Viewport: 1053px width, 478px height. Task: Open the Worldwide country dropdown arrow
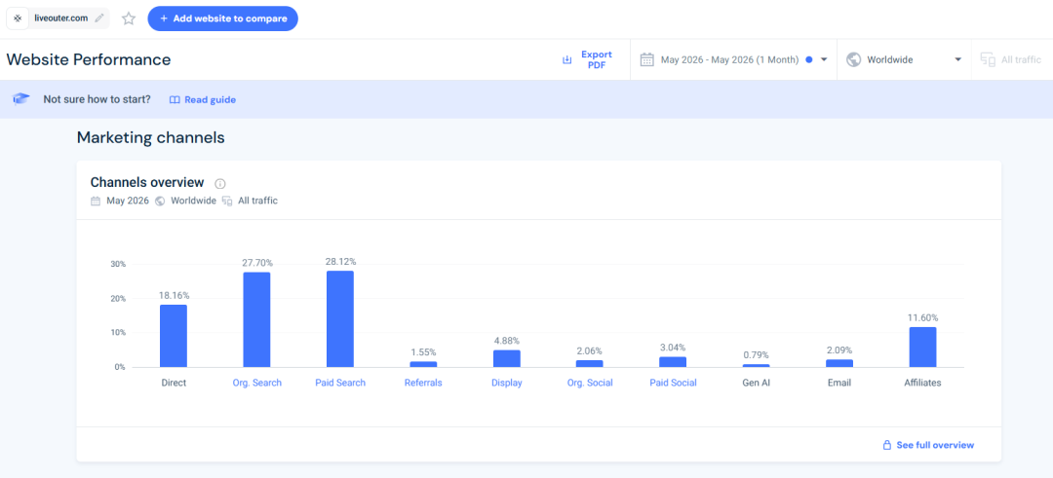[x=958, y=59]
